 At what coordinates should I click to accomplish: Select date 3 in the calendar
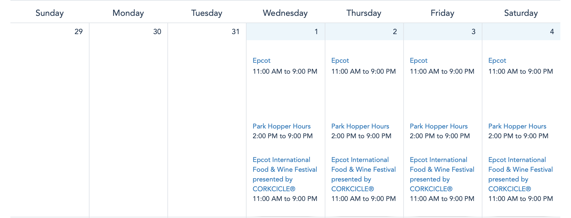tap(473, 32)
